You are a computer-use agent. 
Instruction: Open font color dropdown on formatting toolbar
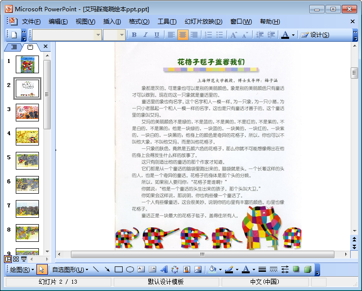293,35
